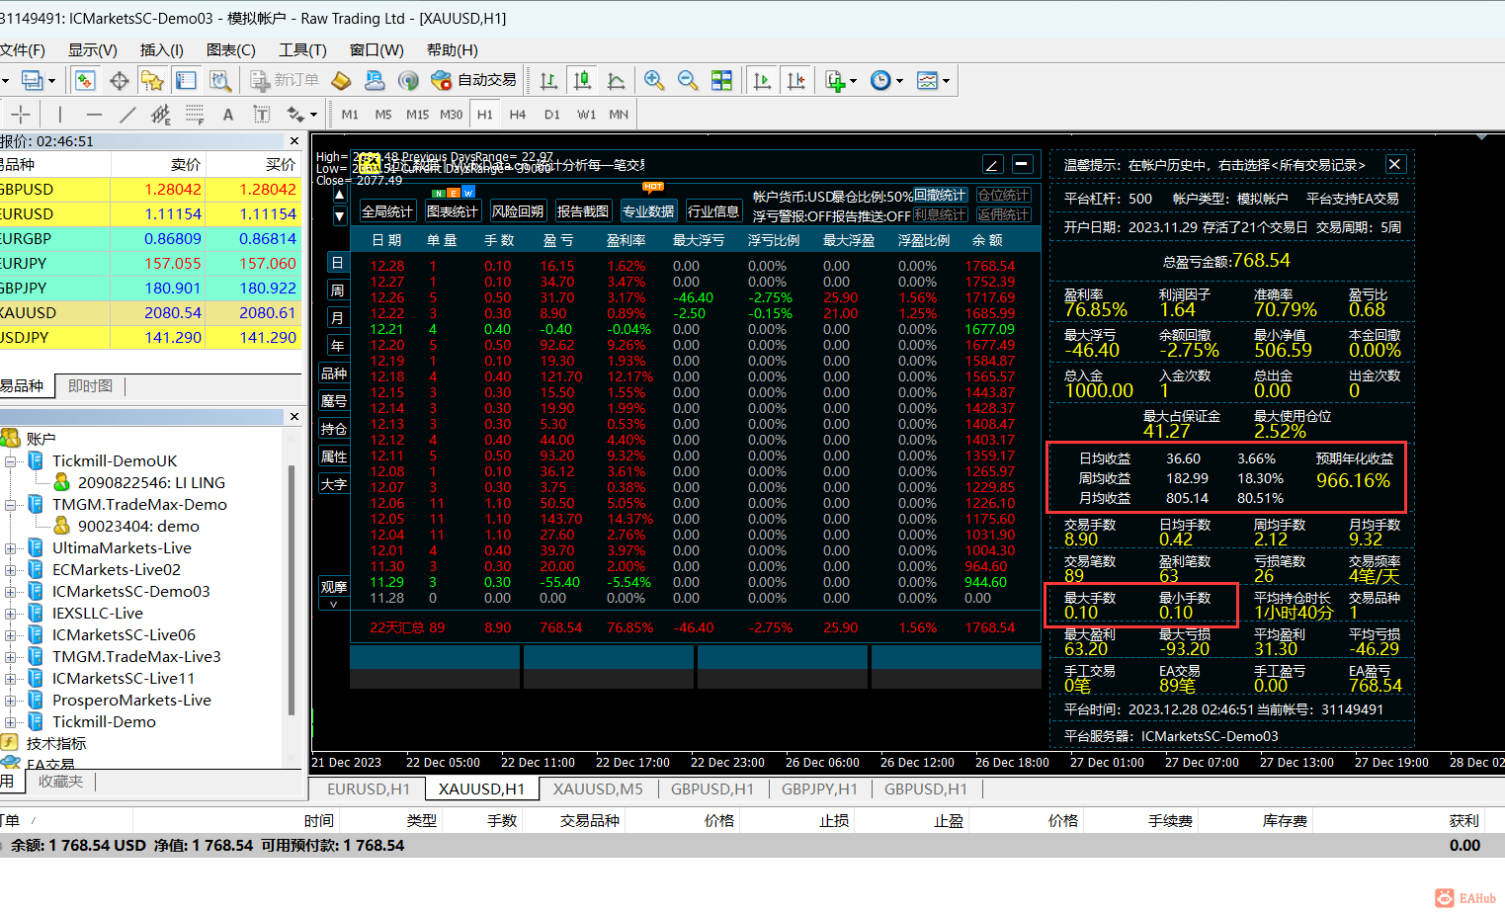This screenshot has height=913, width=1505.
Task: Toggle chart shift in the toolbar
Action: coord(795,81)
